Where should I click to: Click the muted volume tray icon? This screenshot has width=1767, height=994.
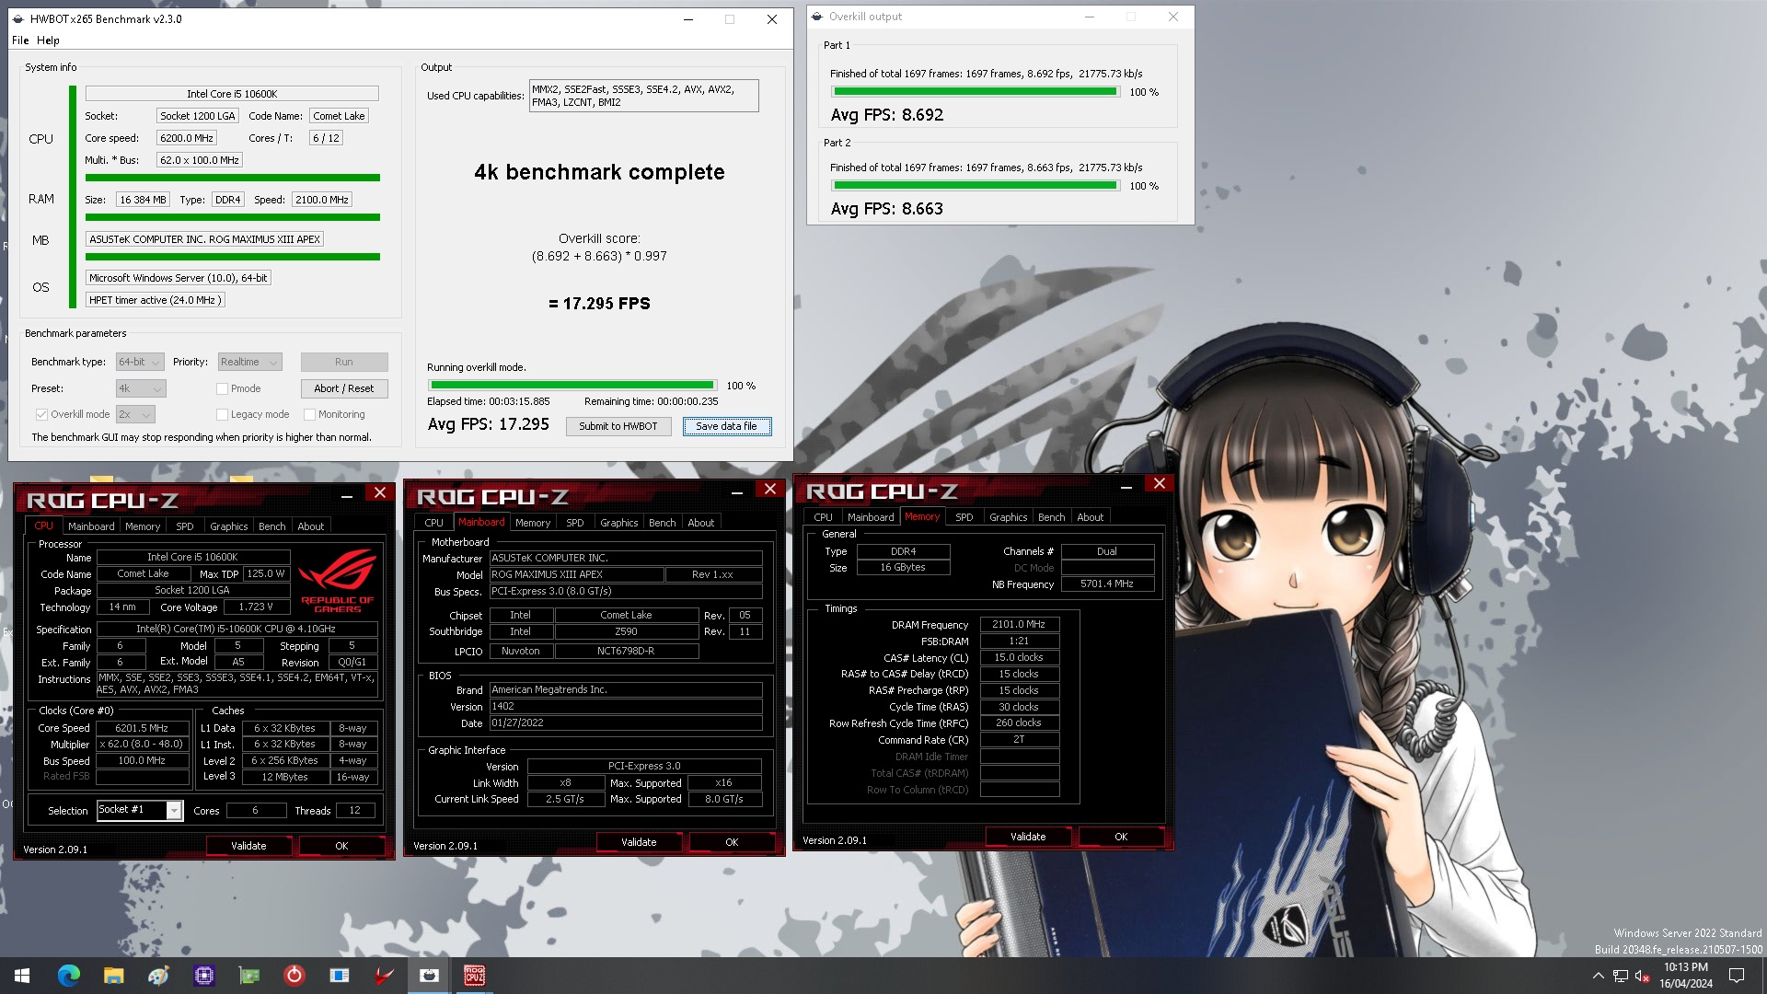(1643, 976)
